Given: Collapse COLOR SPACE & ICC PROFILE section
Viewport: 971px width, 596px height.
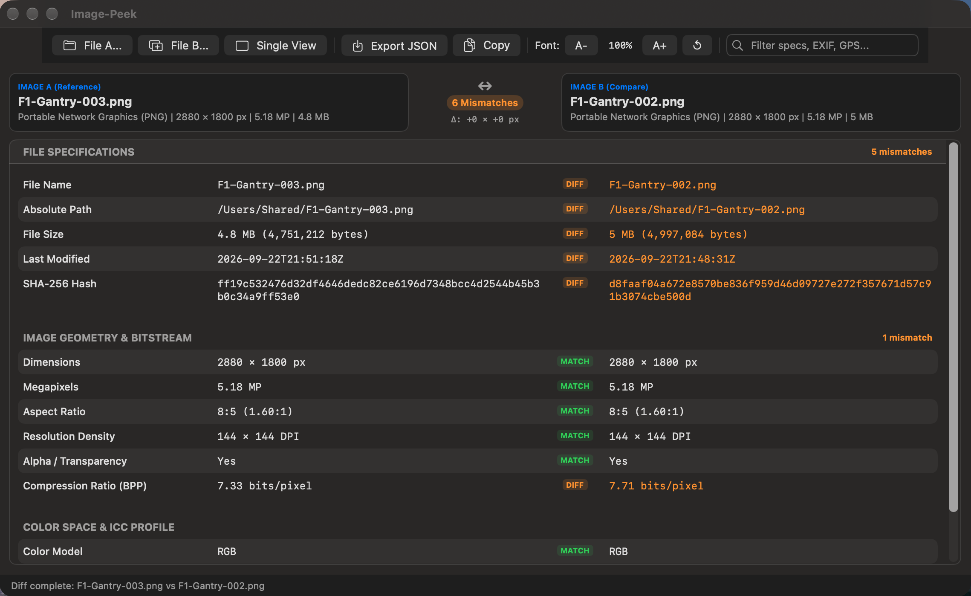Looking at the screenshot, I should [478, 527].
